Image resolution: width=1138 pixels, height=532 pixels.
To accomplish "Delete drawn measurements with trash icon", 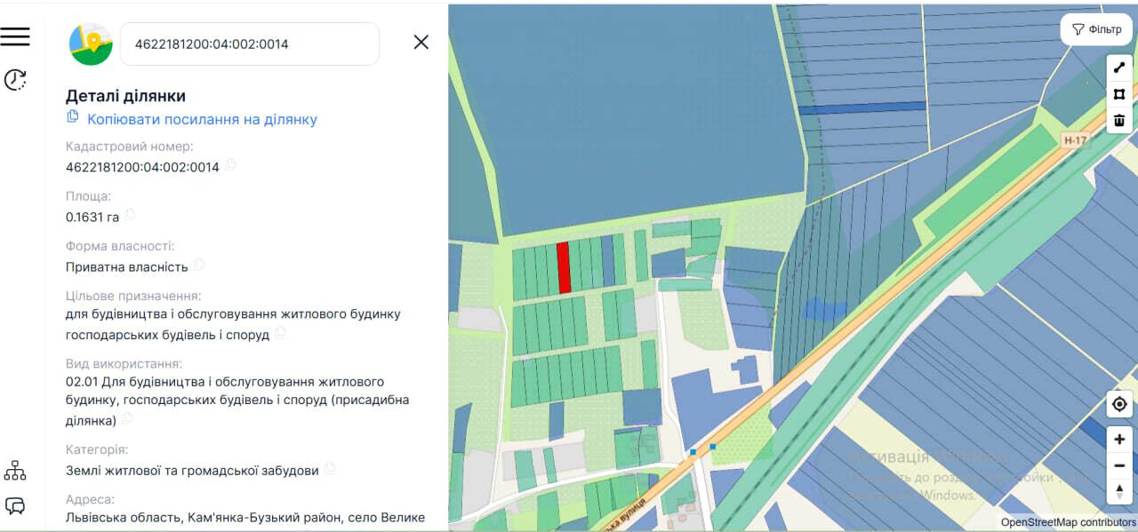I will 1119,120.
